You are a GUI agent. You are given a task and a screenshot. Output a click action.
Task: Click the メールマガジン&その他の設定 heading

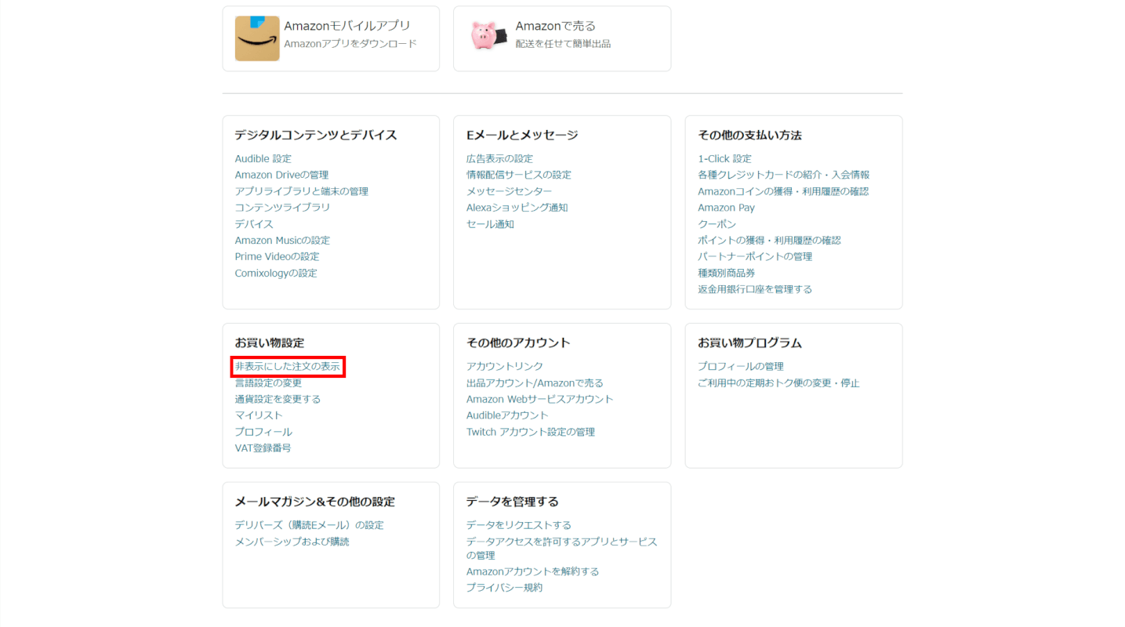(315, 502)
